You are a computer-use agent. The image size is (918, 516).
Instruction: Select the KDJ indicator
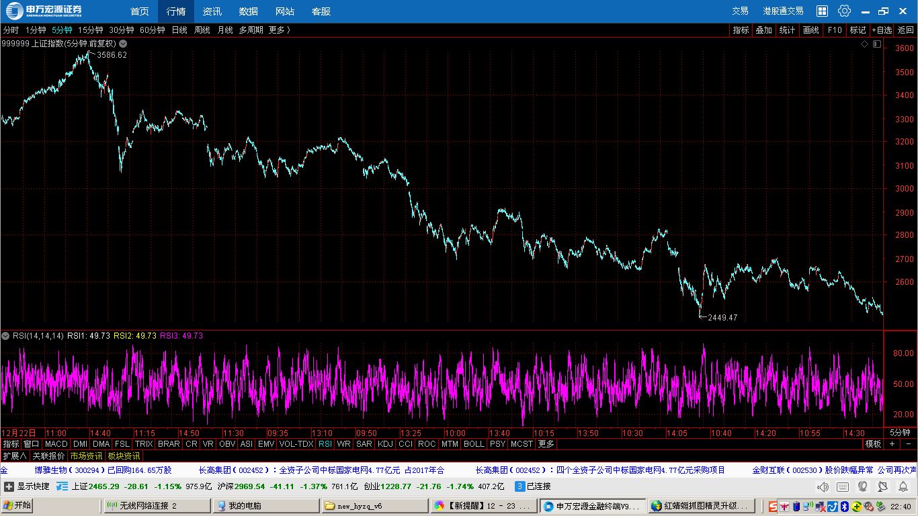(385, 444)
